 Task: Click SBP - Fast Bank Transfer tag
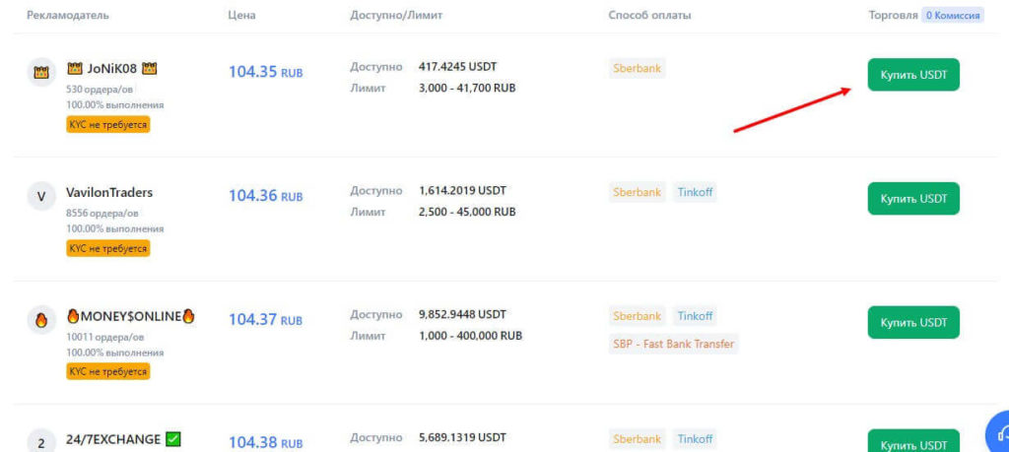tap(674, 344)
